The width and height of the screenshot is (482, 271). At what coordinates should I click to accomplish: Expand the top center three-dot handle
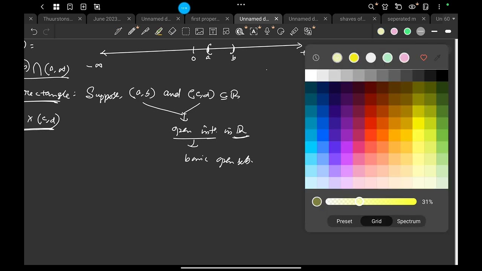coord(241,5)
